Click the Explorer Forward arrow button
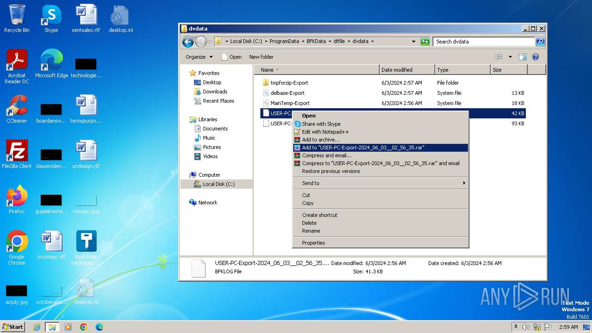The image size is (592, 333). point(201,42)
